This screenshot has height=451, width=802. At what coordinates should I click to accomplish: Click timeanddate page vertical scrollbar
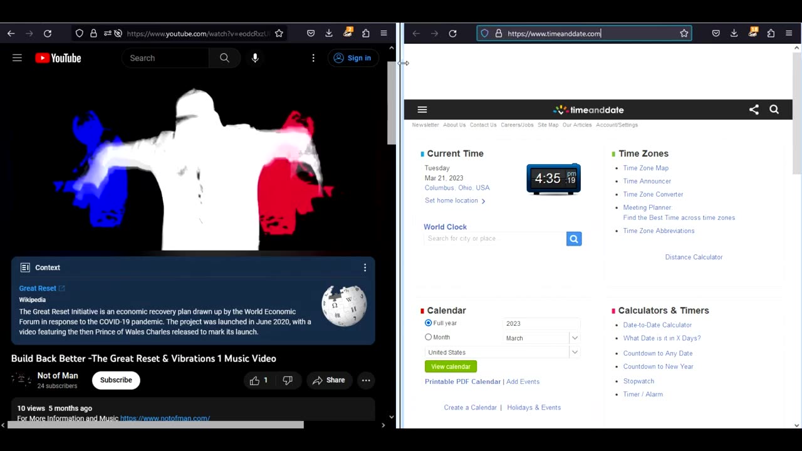pos(797,113)
